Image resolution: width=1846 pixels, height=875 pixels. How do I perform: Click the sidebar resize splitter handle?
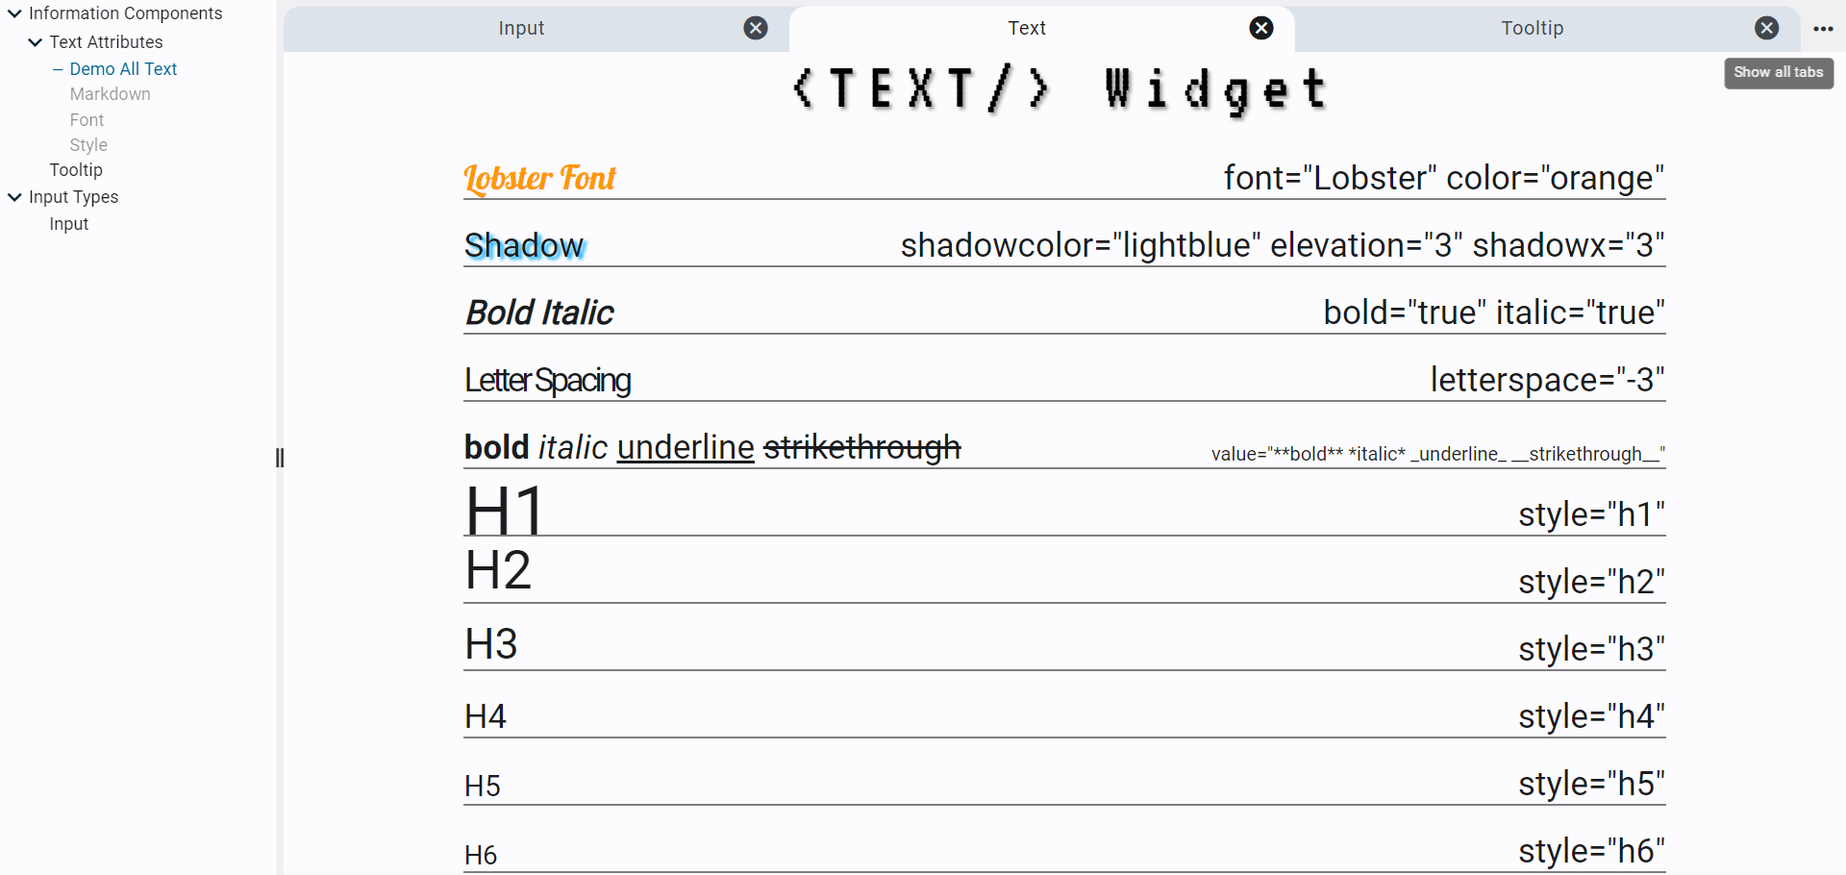click(280, 458)
